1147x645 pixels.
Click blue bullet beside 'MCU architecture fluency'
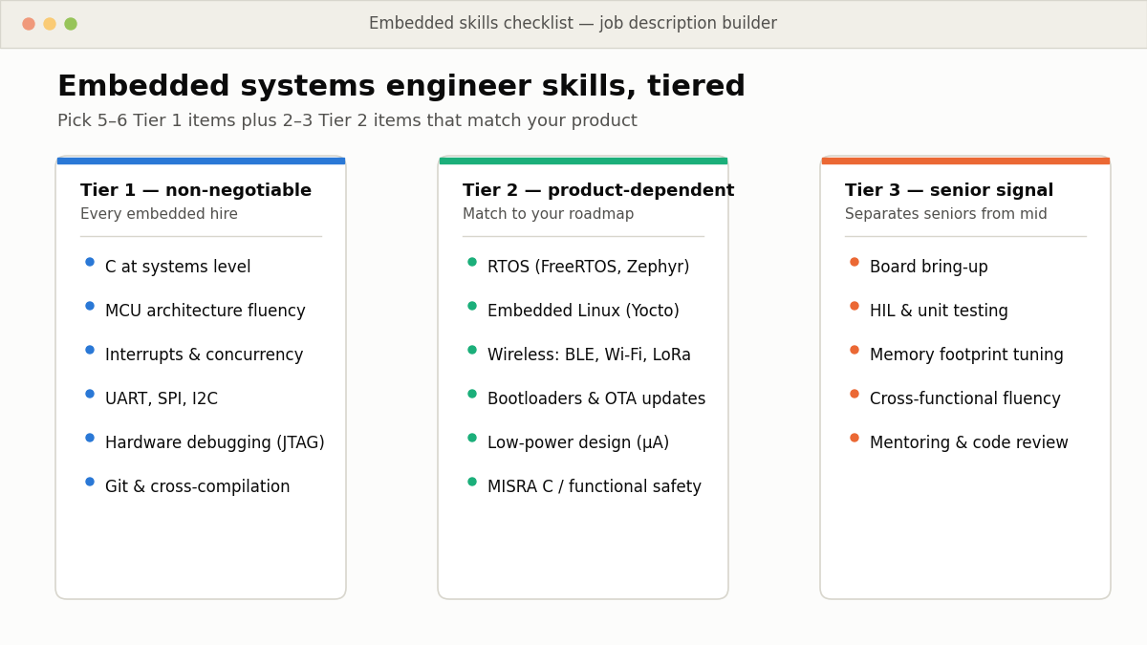click(90, 306)
